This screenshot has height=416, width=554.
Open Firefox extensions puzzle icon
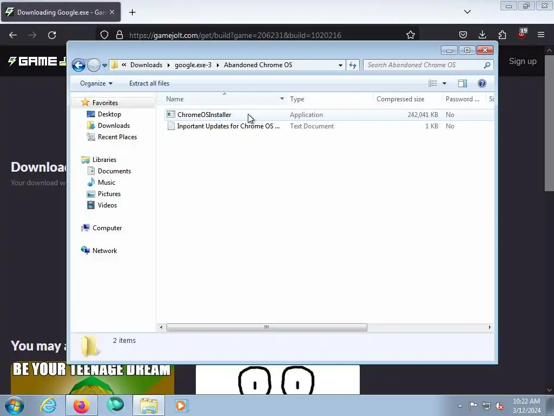(502, 35)
